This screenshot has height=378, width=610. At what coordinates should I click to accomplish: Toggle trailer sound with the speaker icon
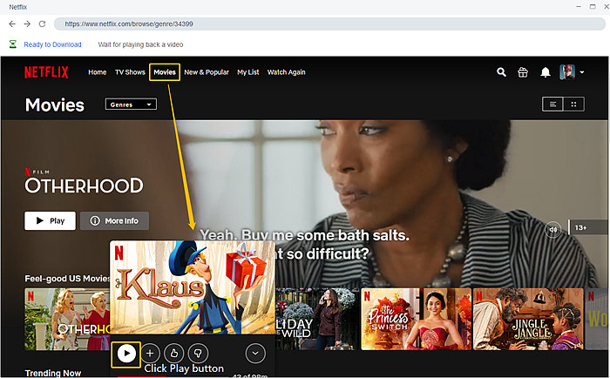[x=552, y=229]
